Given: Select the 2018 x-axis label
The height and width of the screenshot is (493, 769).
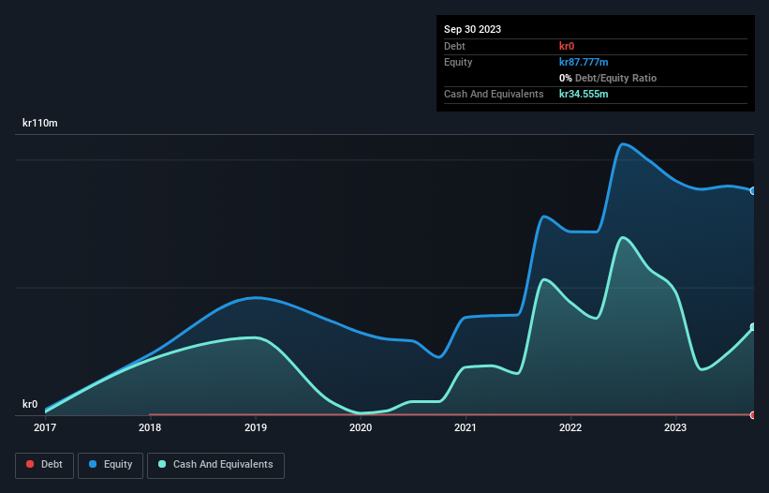Looking at the screenshot, I should [150, 427].
